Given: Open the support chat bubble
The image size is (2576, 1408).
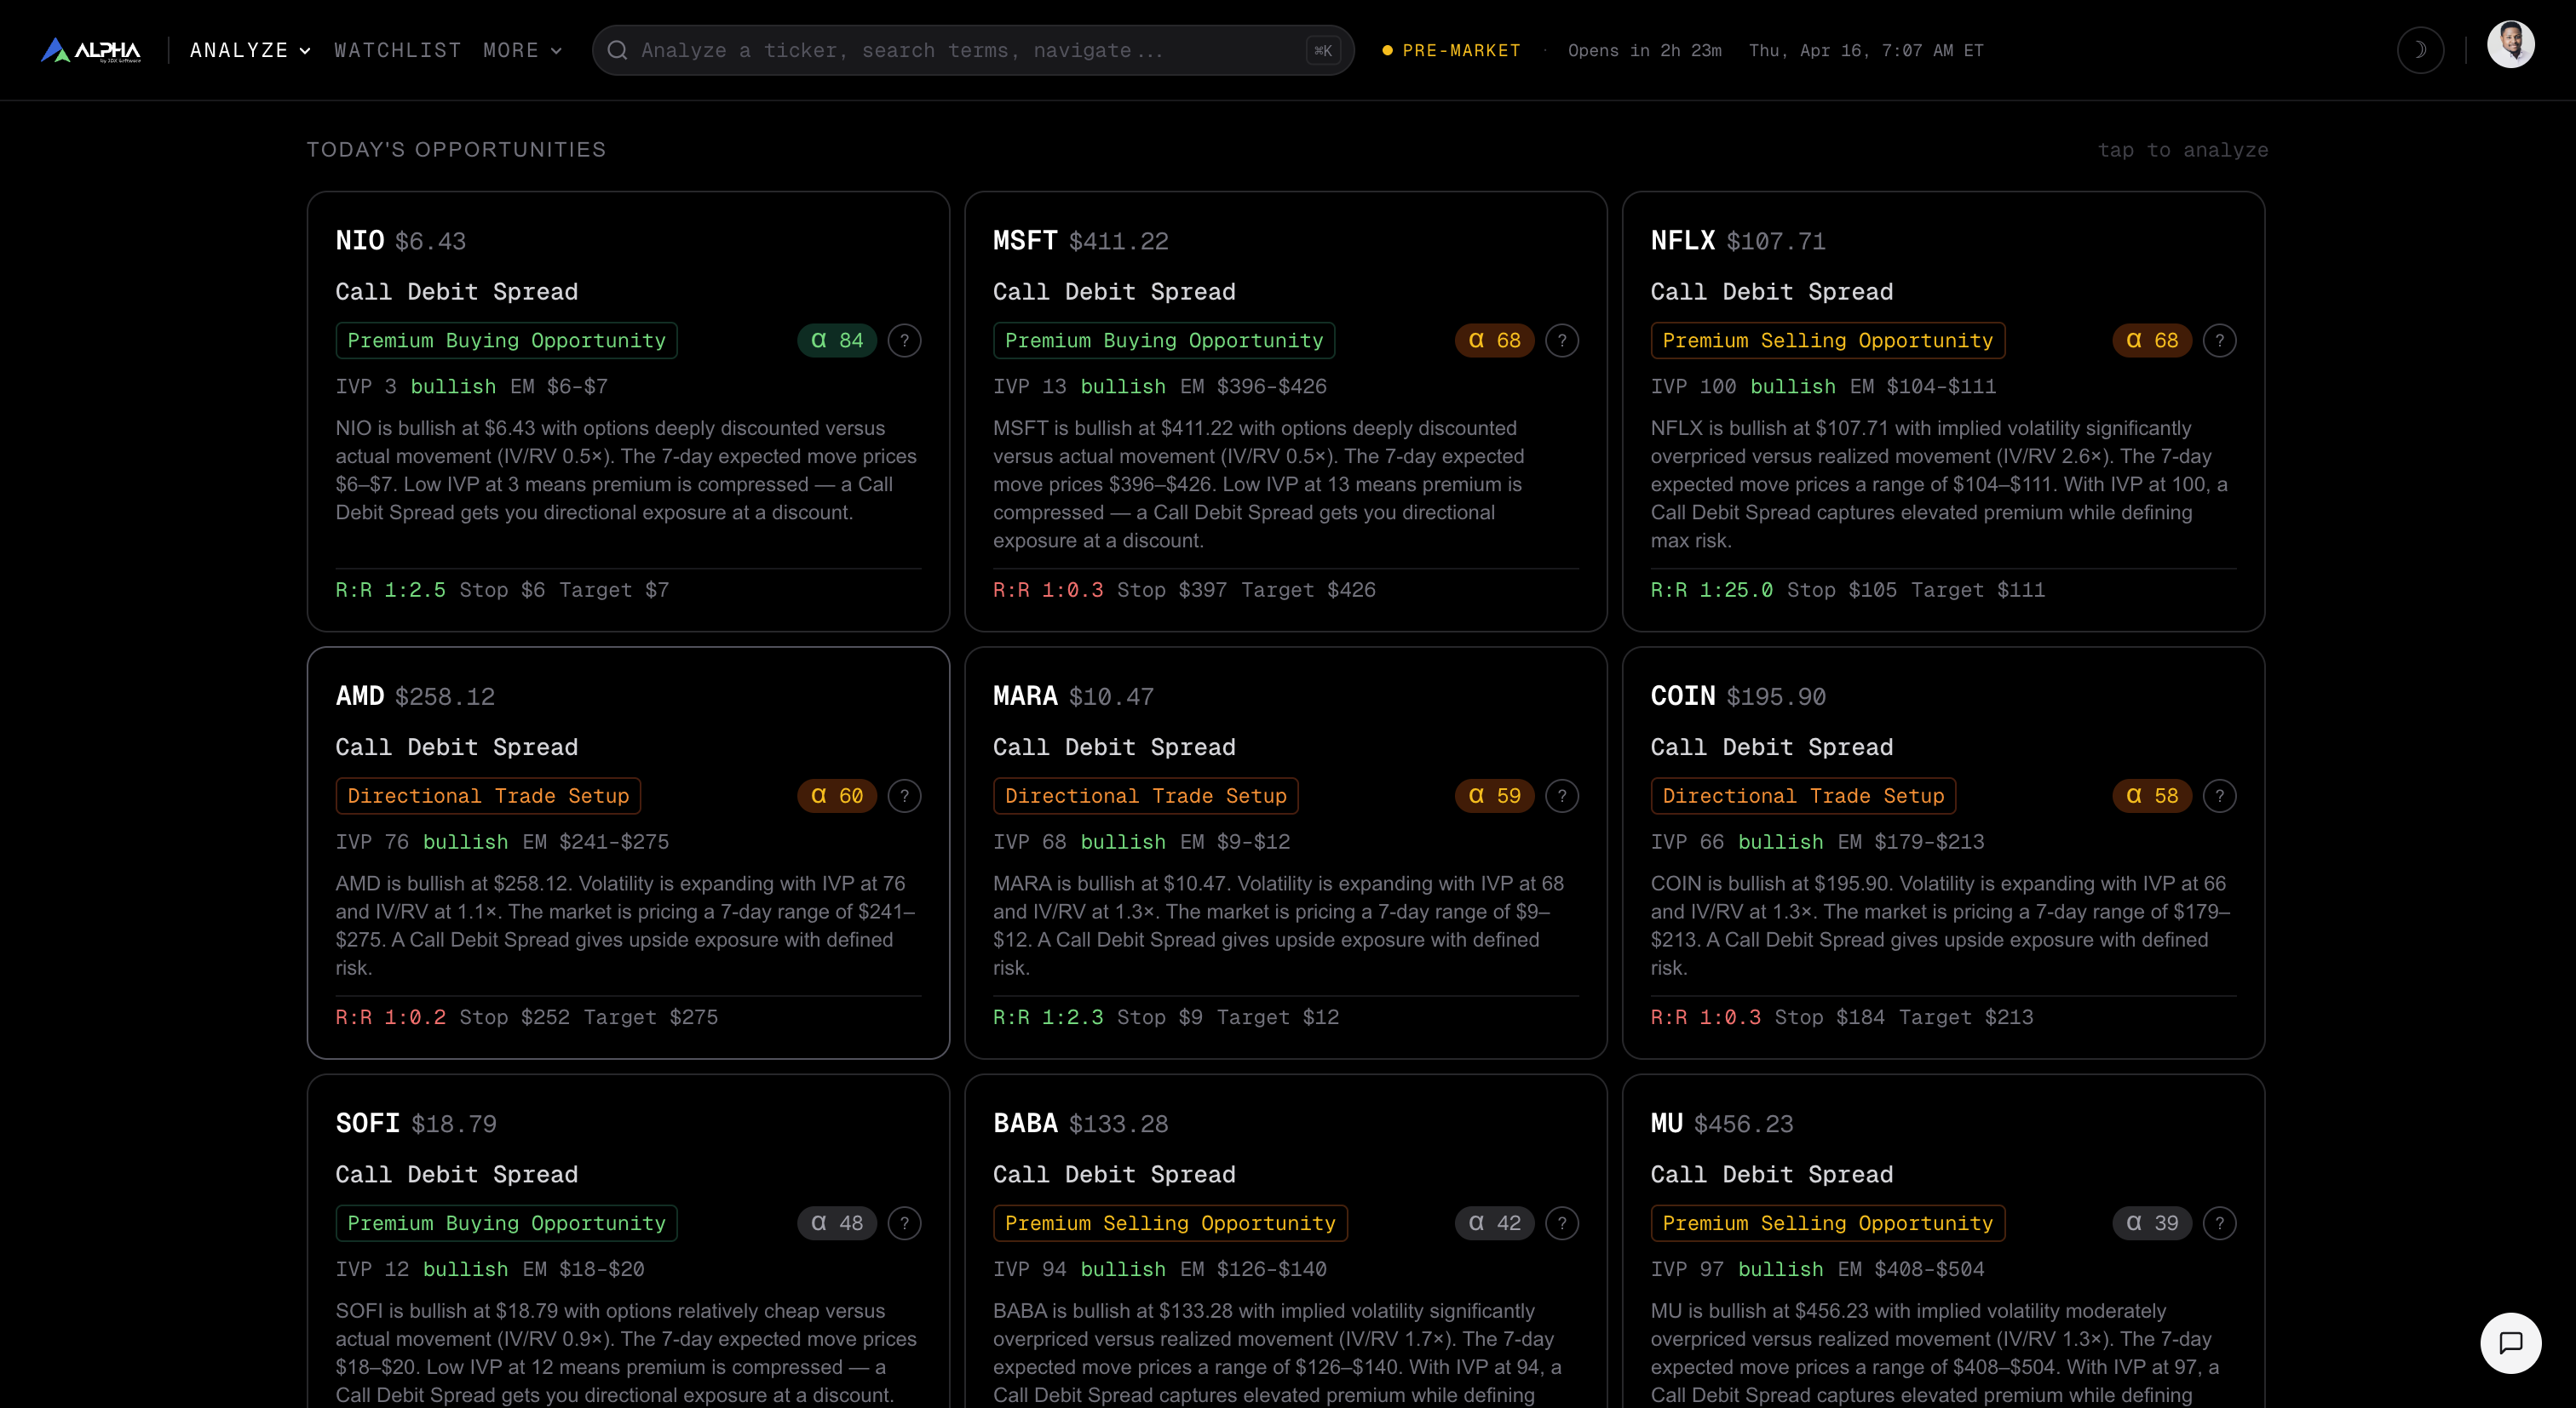Looking at the screenshot, I should (x=2511, y=1343).
